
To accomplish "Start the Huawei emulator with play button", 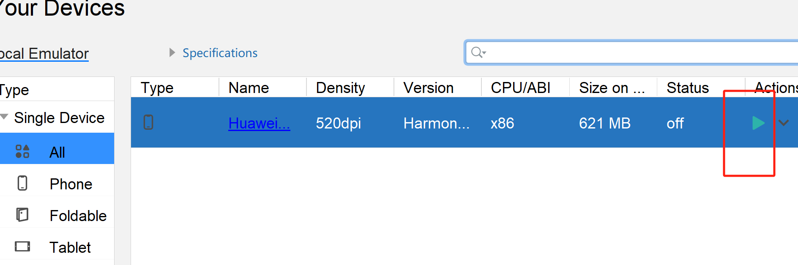I will click(758, 123).
